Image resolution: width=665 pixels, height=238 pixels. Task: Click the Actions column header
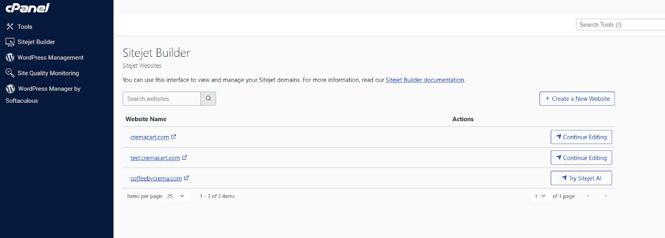click(463, 119)
